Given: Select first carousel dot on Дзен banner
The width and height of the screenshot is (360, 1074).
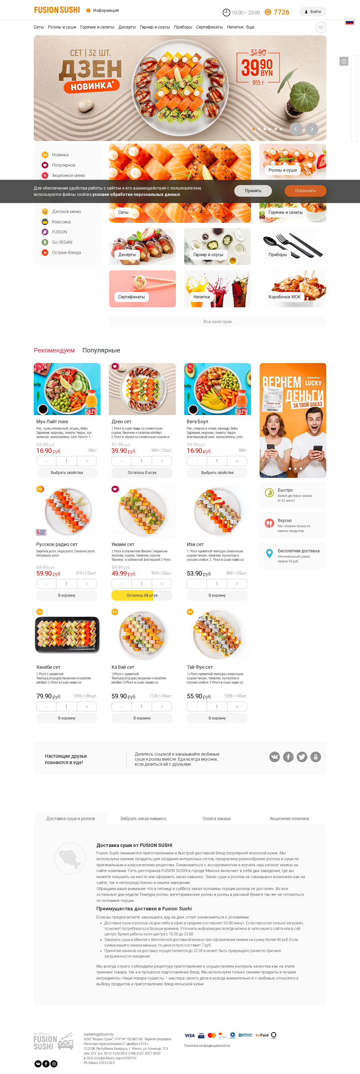Looking at the screenshot, I should [x=254, y=129].
